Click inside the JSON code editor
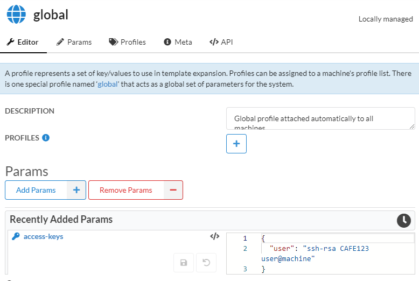This screenshot has width=419, height=281. [x=334, y=253]
